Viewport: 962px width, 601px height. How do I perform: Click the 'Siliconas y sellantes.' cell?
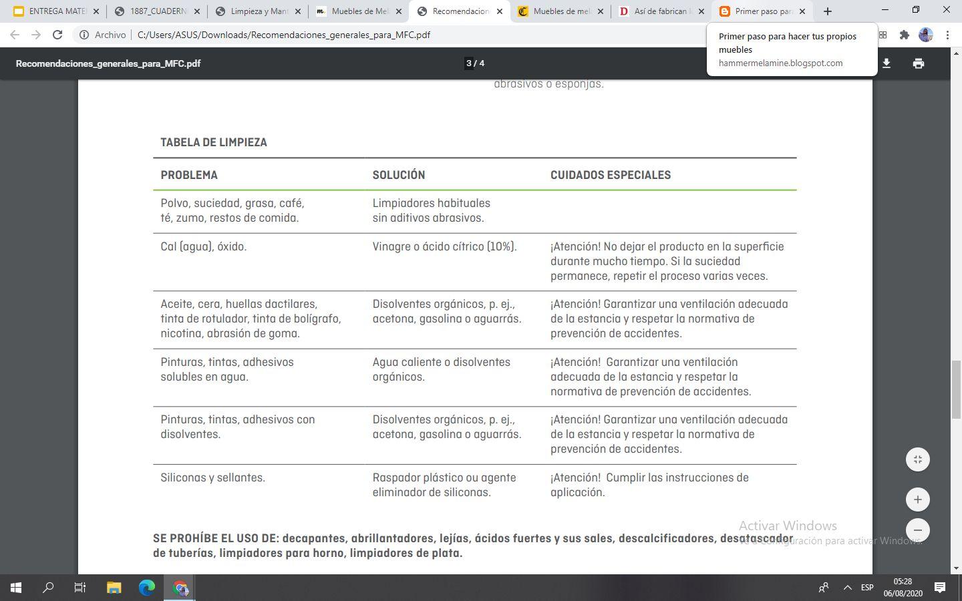click(x=213, y=477)
